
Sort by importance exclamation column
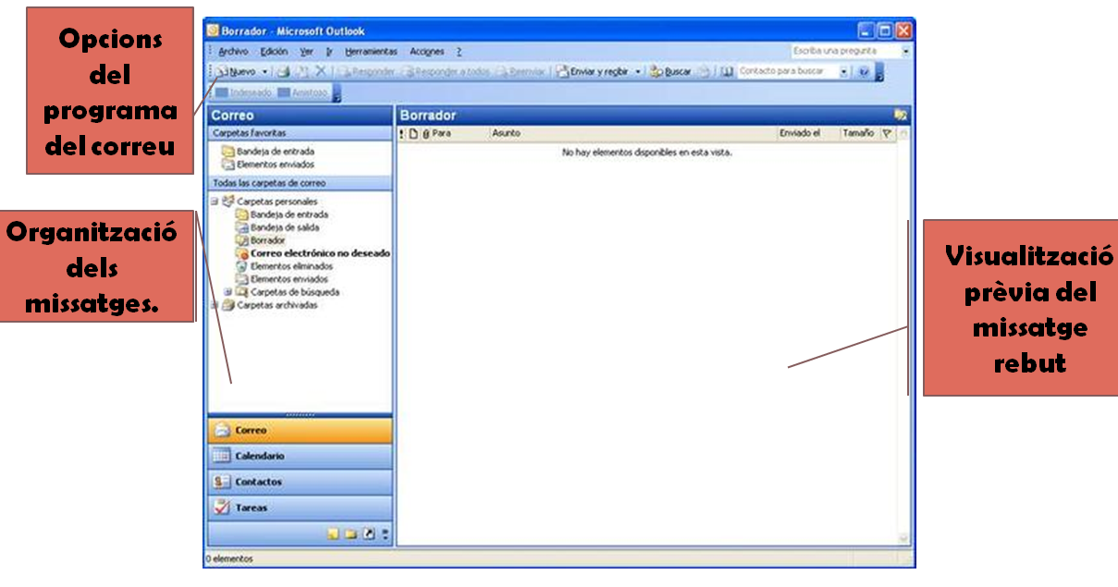coord(401,134)
